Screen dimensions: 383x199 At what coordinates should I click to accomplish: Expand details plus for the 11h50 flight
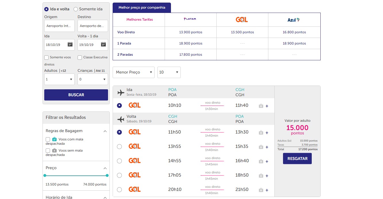click(x=267, y=133)
